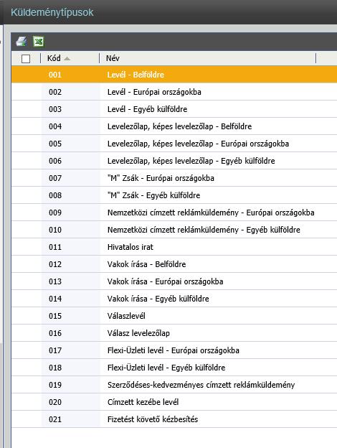Click code cell 001
This screenshot has width=337, height=448.
pos(70,75)
